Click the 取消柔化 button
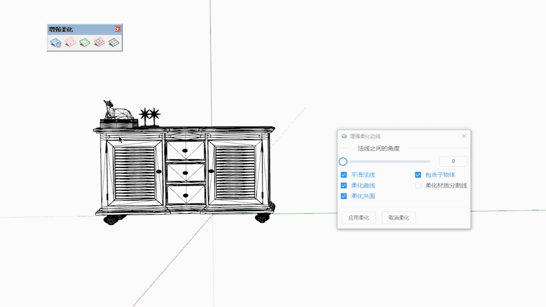Viewport: 546px width, 307px height. [399, 218]
